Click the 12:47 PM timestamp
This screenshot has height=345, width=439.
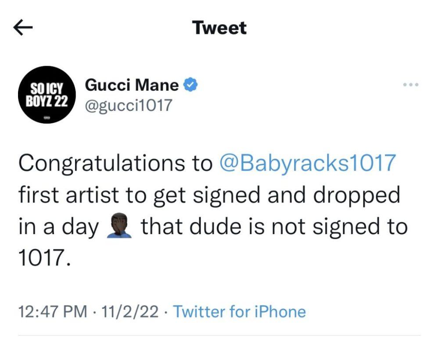pyautogui.click(x=52, y=312)
